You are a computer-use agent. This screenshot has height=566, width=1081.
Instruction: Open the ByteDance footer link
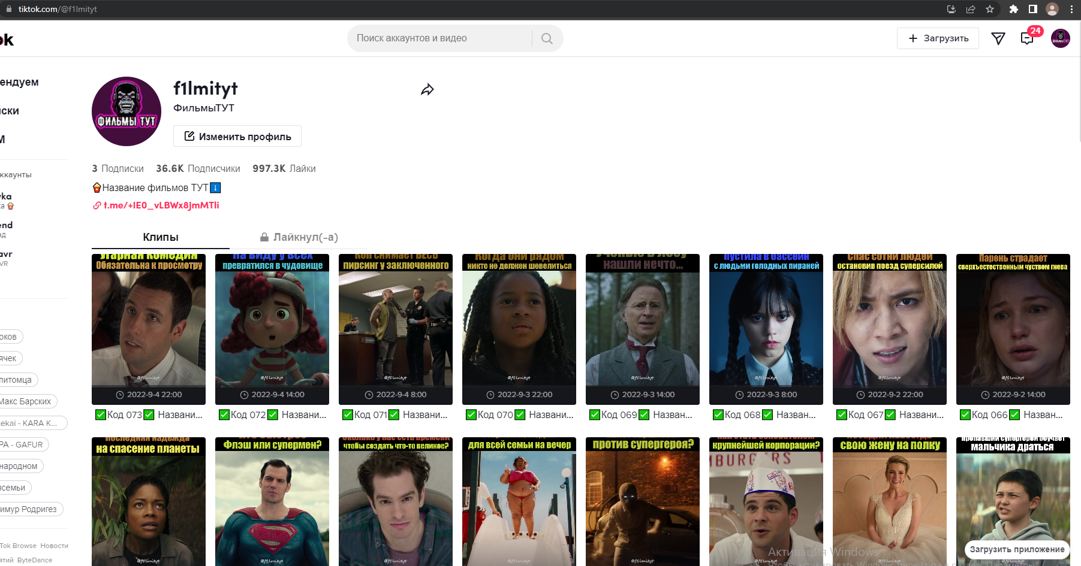[35, 560]
